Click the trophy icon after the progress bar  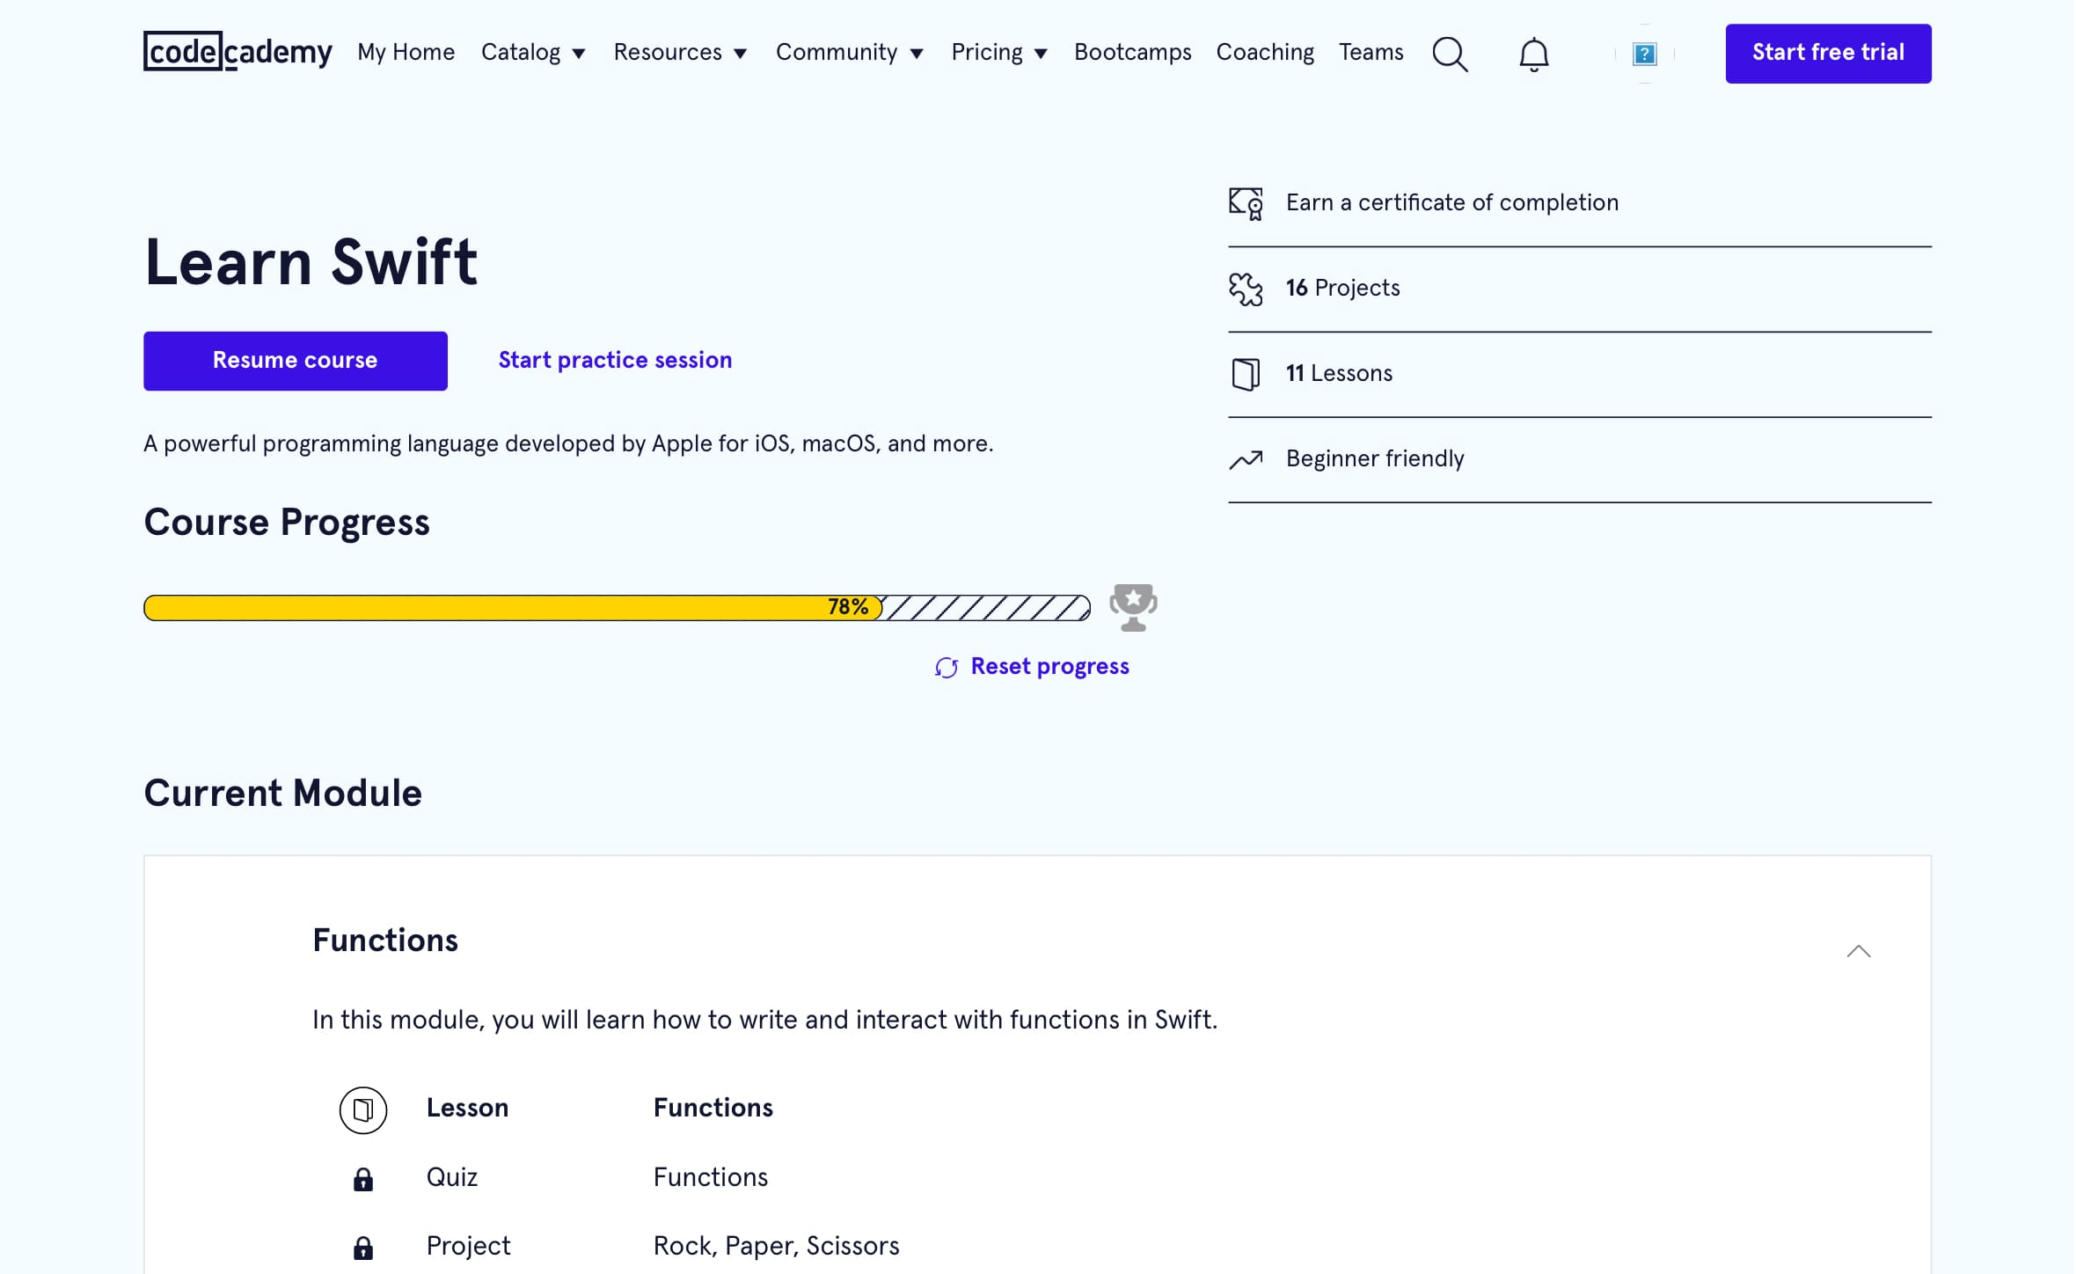click(1133, 607)
